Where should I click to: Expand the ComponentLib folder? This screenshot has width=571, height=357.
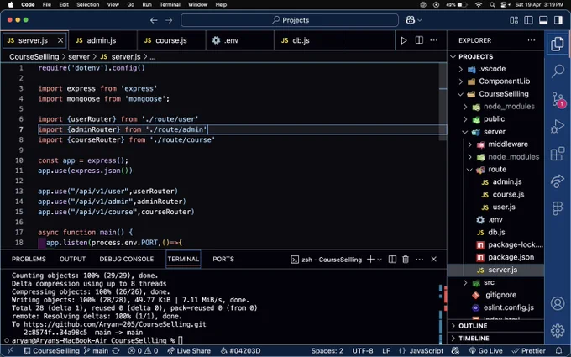tap(460, 81)
